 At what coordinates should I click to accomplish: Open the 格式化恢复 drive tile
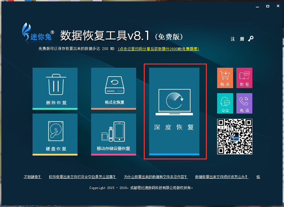(114, 88)
